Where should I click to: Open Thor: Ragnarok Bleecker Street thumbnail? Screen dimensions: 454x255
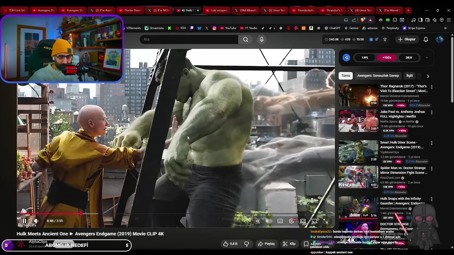(358, 95)
